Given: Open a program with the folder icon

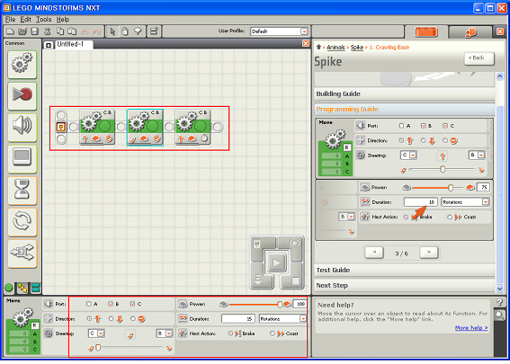Looking at the screenshot, I should 22,31.
